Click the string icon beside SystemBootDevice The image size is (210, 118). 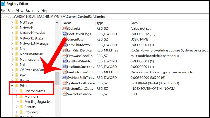(x=64, y=83)
